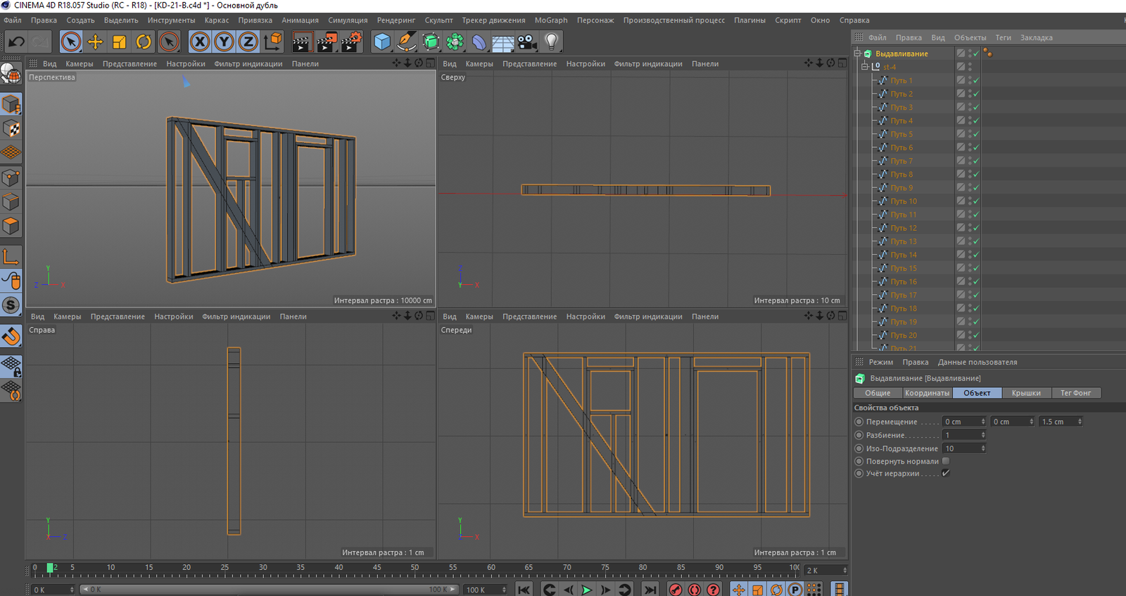Collapse the Выдавливание tree node

point(857,53)
